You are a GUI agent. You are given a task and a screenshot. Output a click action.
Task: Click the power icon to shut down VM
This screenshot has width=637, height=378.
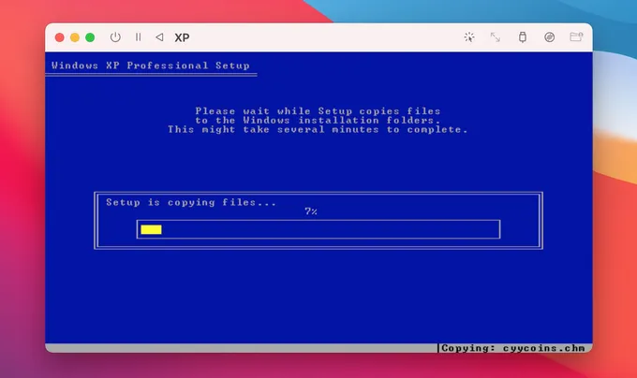[115, 37]
